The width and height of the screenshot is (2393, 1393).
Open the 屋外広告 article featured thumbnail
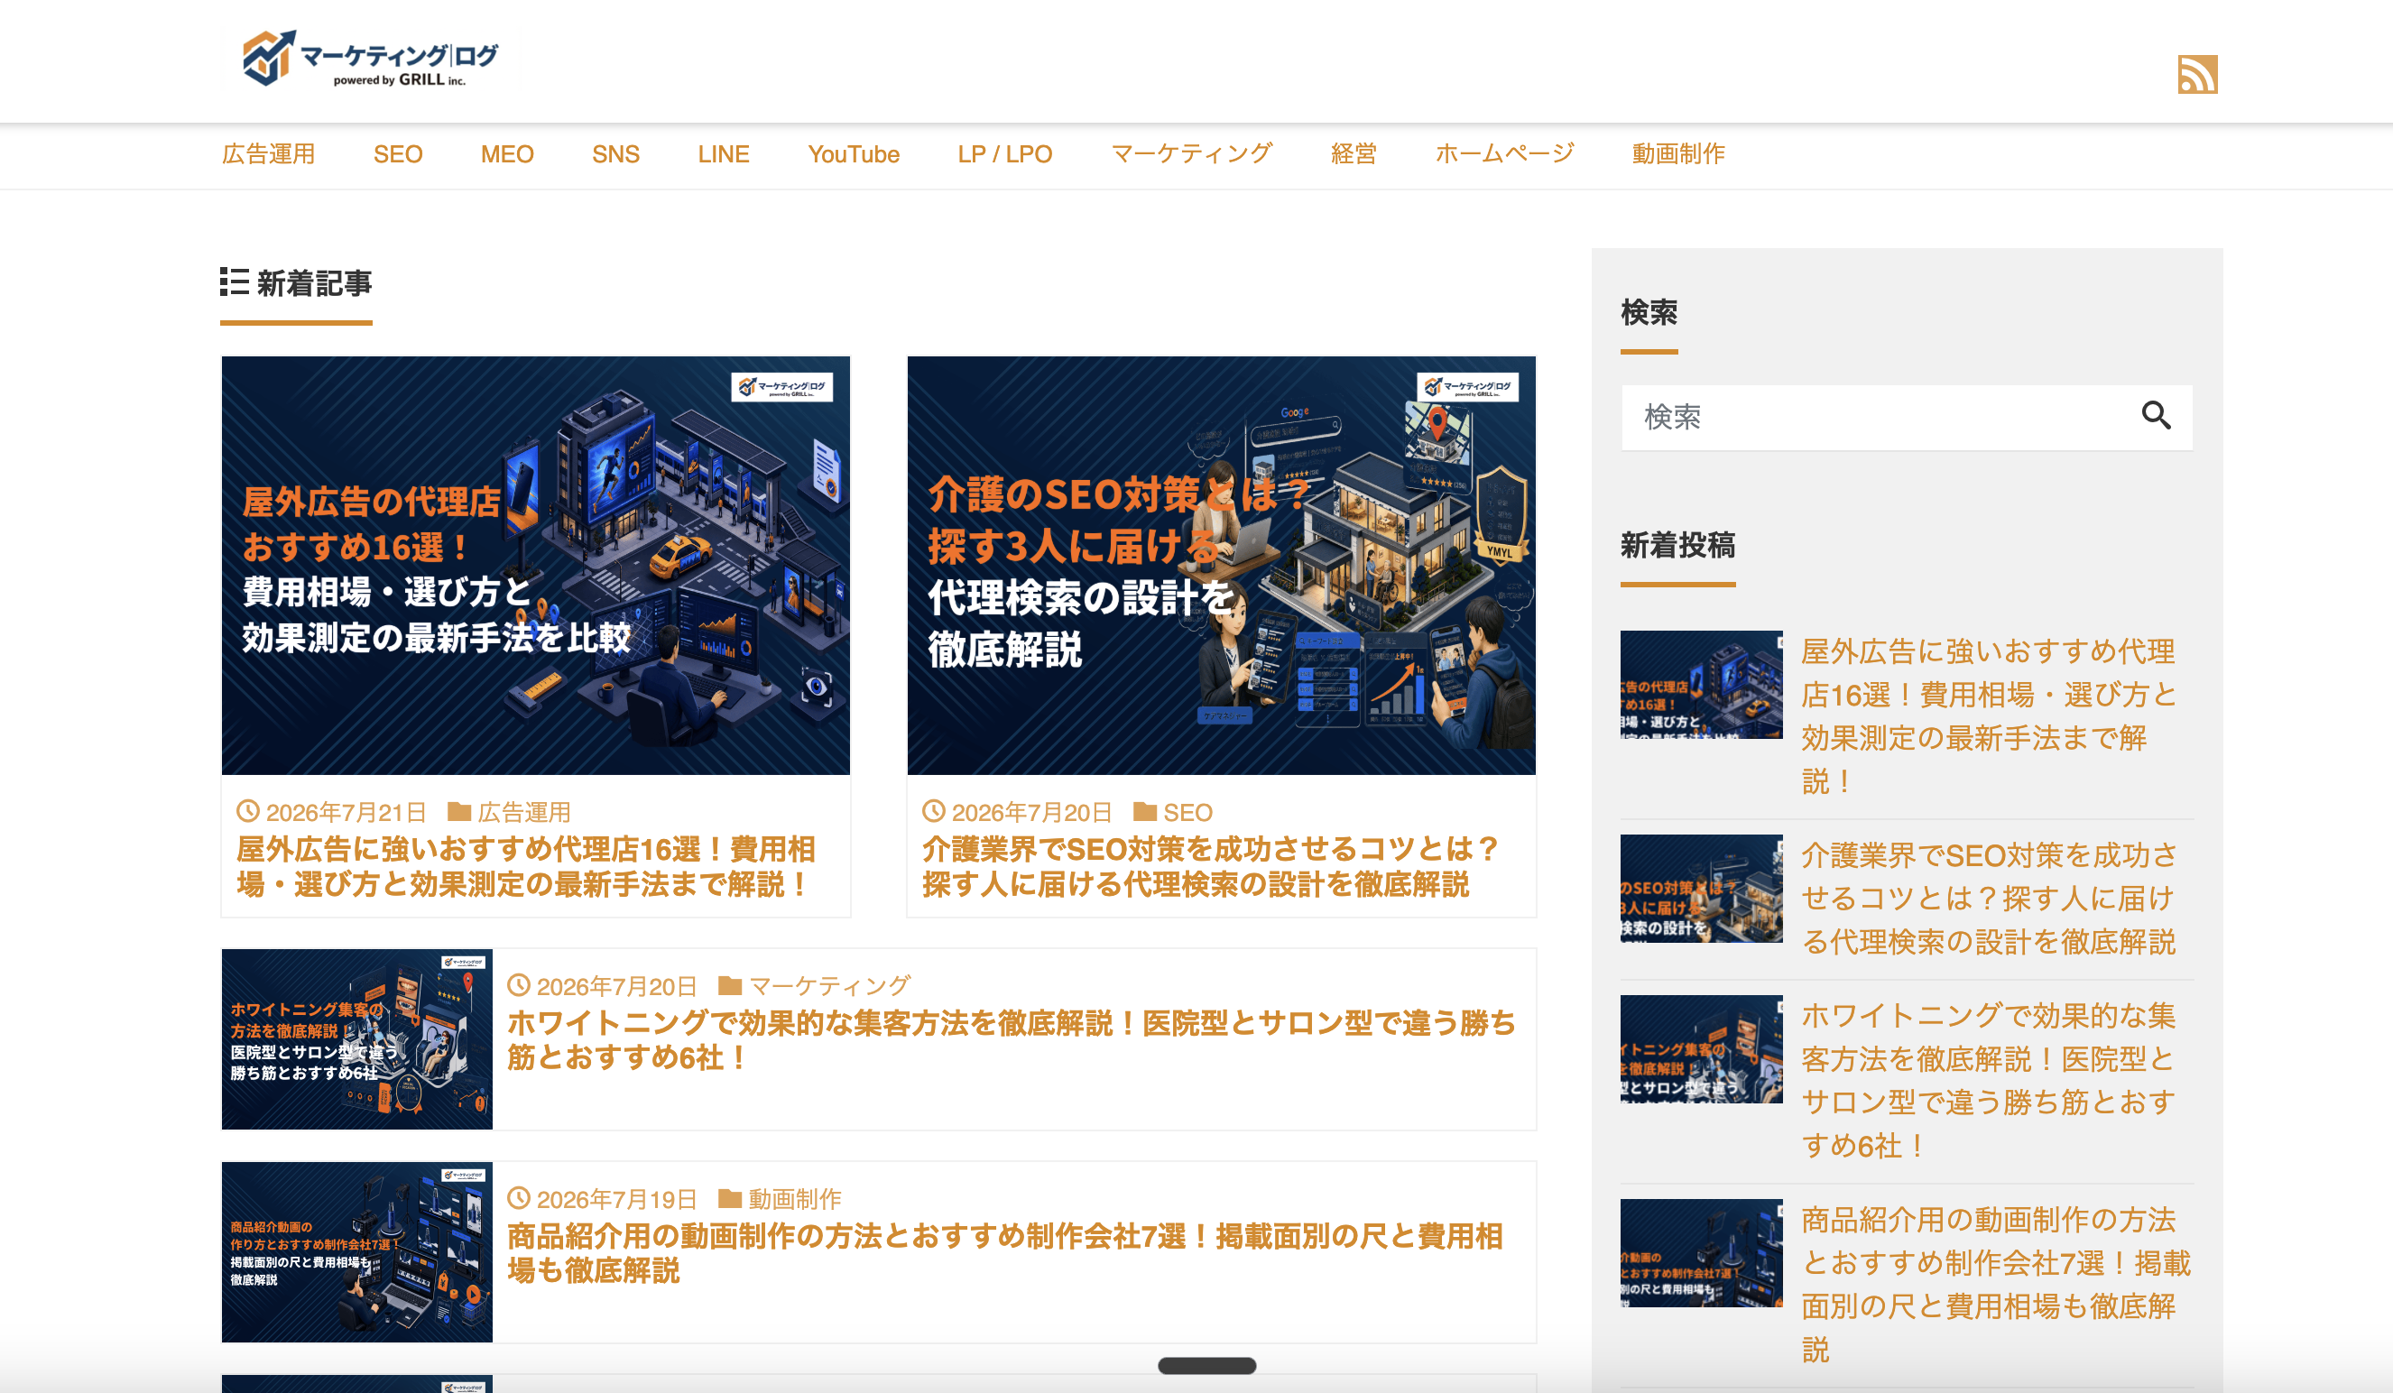tap(536, 565)
